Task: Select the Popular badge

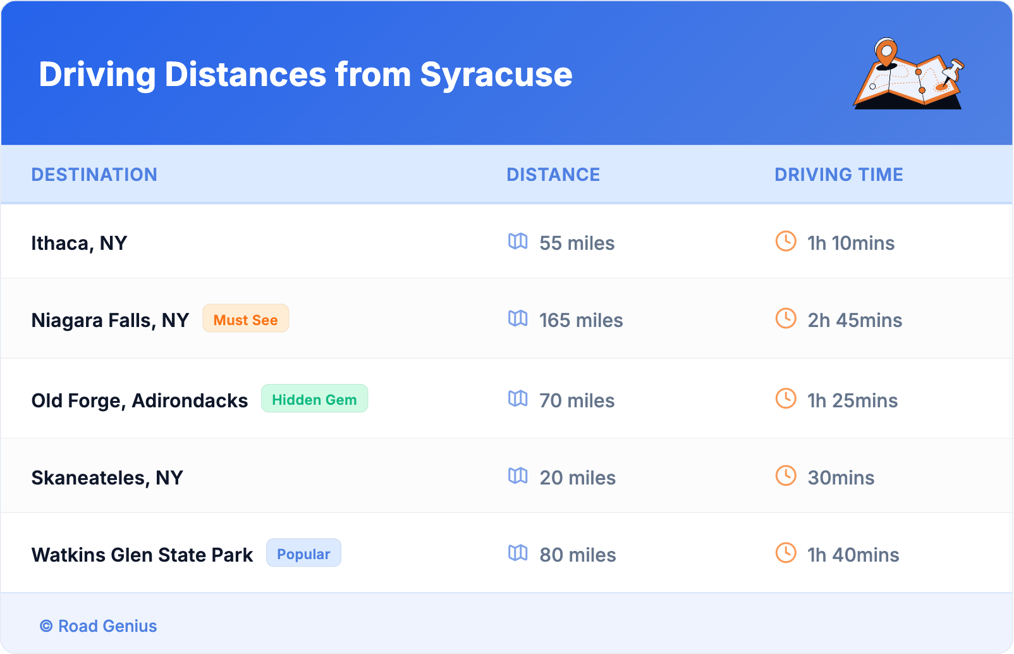Action: click(303, 553)
